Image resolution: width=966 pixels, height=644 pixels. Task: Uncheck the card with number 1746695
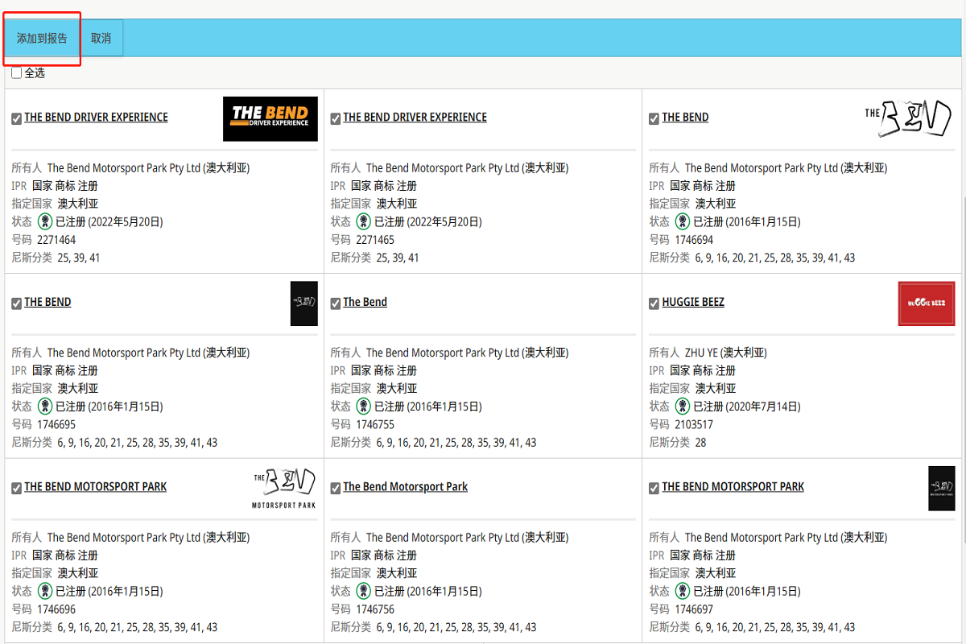[17, 303]
